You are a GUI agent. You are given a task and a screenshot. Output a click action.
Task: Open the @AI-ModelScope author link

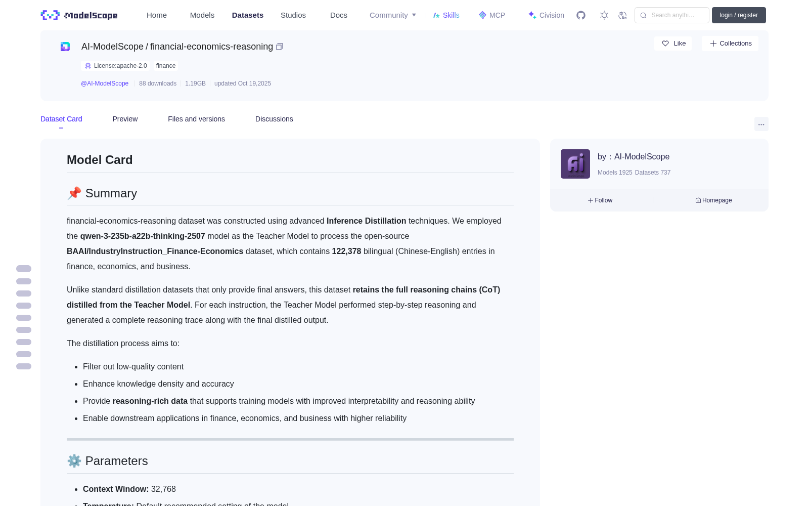tap(105, 83)
